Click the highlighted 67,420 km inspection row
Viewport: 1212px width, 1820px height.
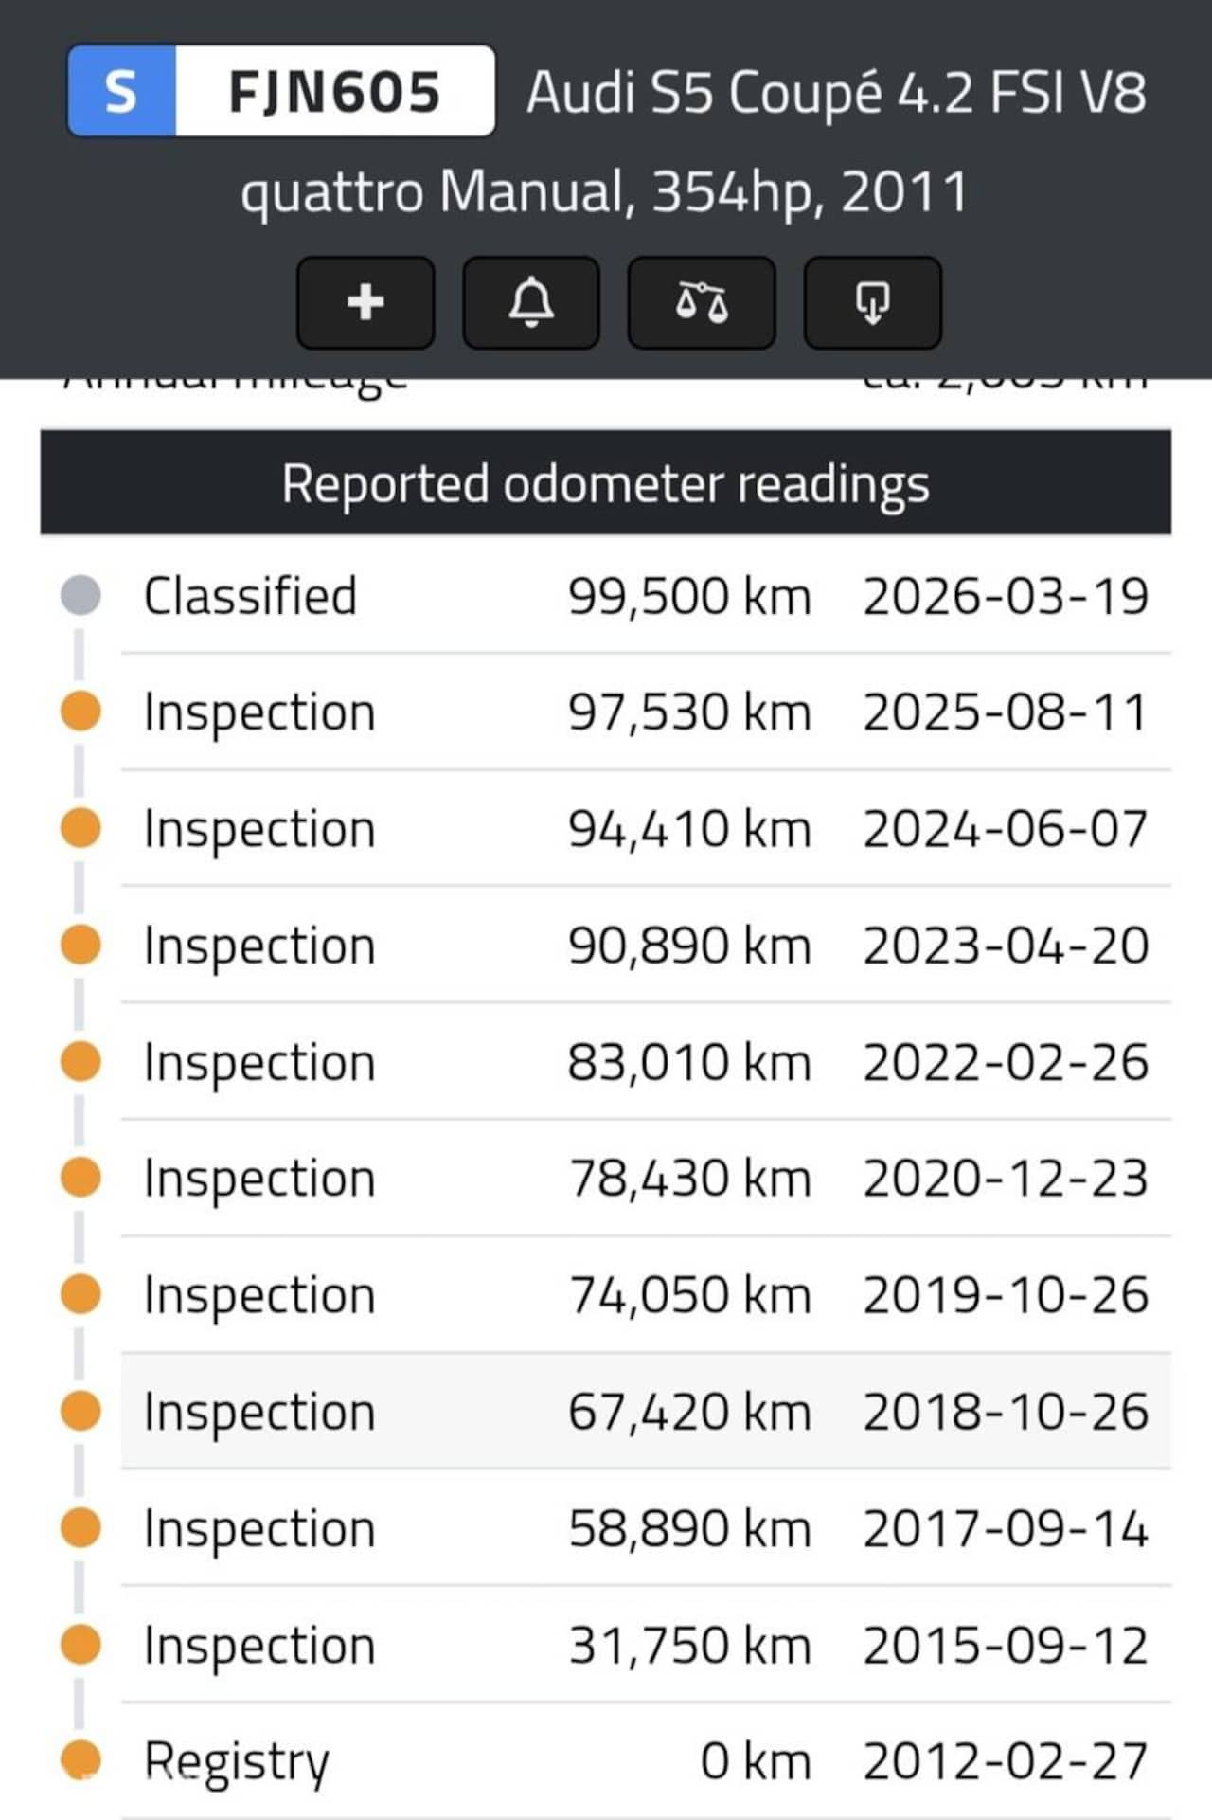point(644,1412)
